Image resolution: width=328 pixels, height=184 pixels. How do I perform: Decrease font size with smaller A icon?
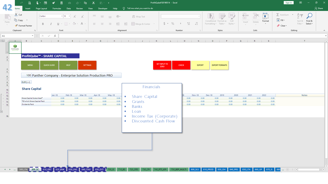pyautogui.click(x=82, y=16)
